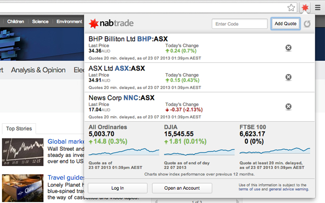325x203 pixels.
Task: Click the nabtrade logo
Action: pyautogui.click(x=111, y=23)
